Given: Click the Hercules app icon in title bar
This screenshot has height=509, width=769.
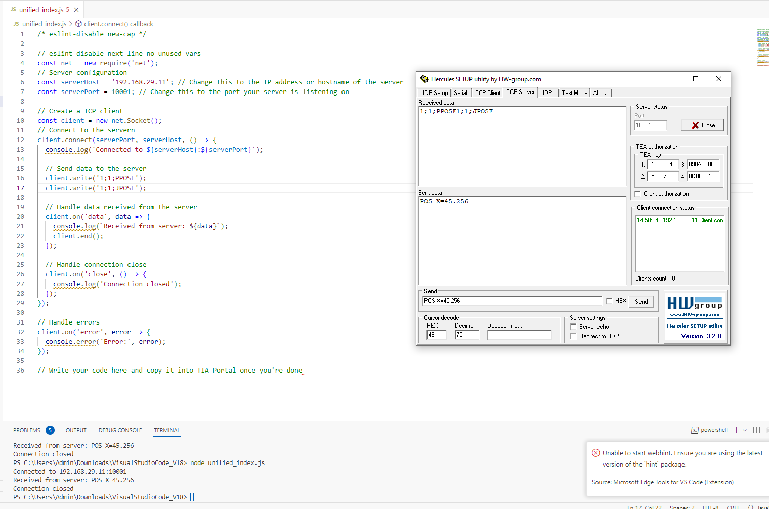Looking at the screenshot, I should [x=424, y=79].
